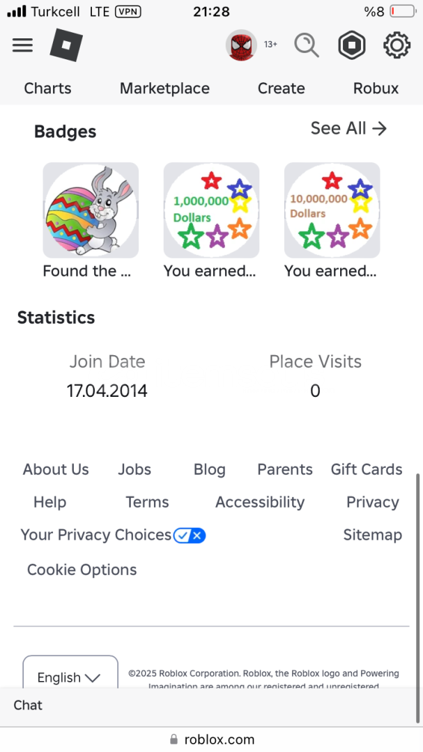The width and height of the screenshot is (423, 752).
Task: Click the privacy choices toggle icon
Action: [190, 535]
